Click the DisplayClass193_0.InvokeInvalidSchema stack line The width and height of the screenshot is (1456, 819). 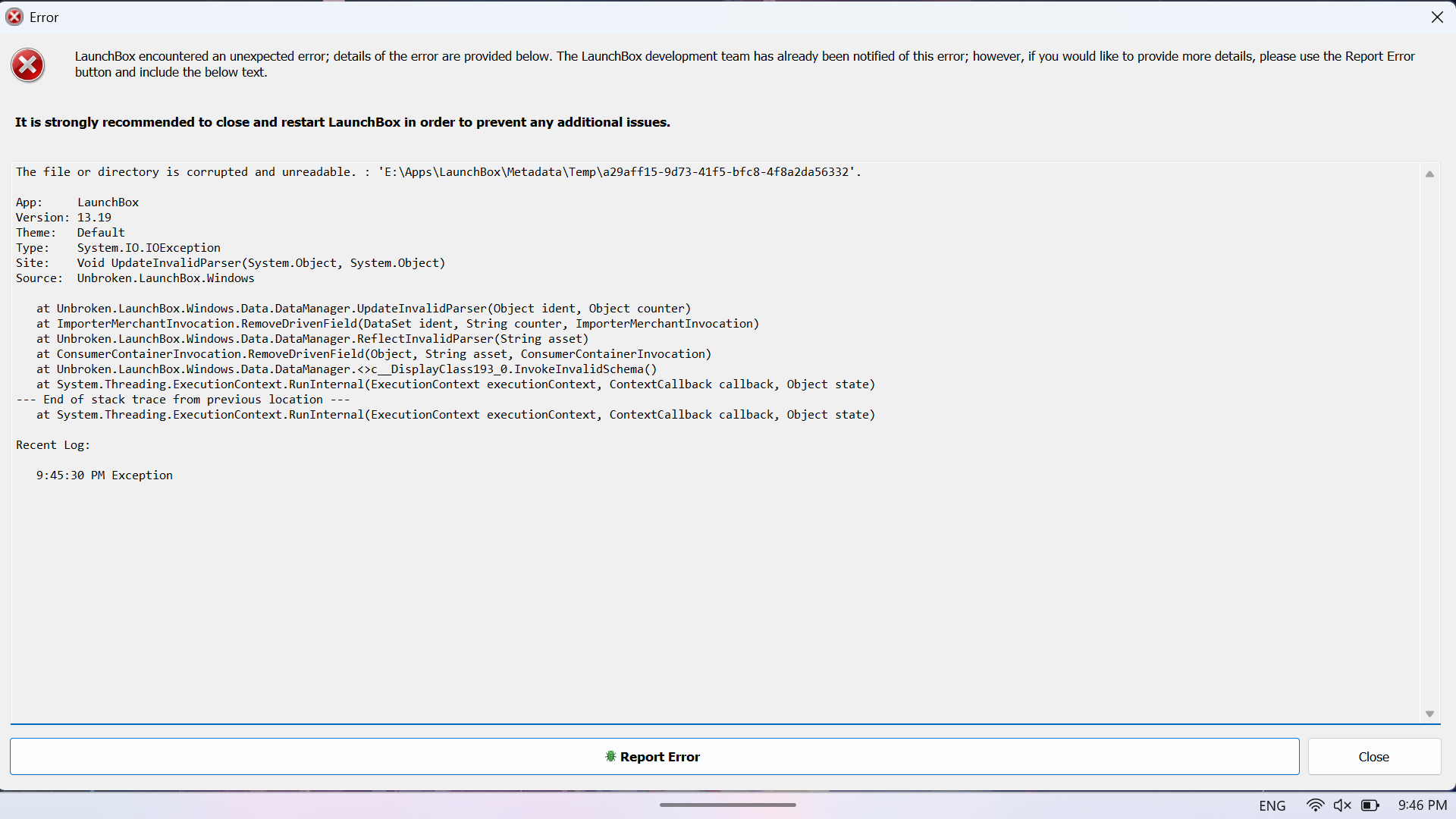point(347,369)
